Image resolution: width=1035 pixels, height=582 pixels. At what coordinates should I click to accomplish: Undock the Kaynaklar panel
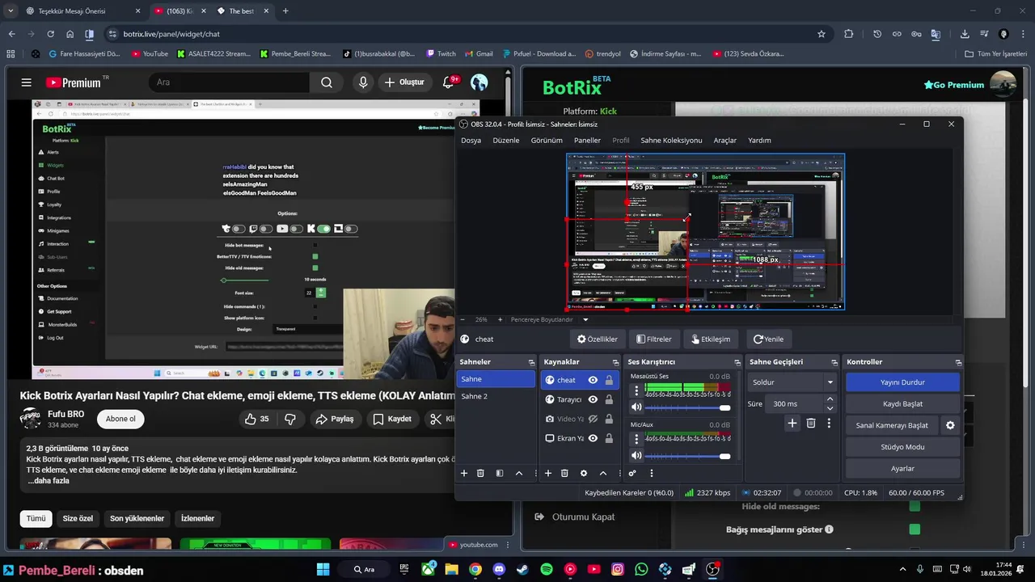coord(616,362)
